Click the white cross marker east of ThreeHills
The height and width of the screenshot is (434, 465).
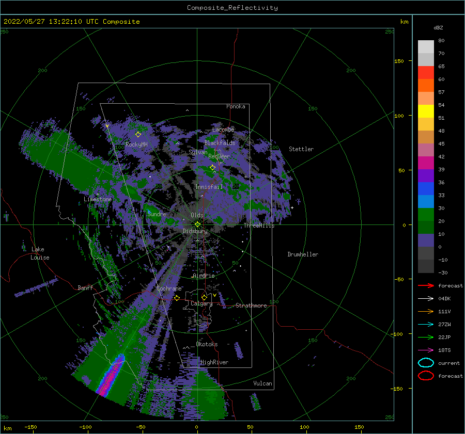(x=292, y=207)
